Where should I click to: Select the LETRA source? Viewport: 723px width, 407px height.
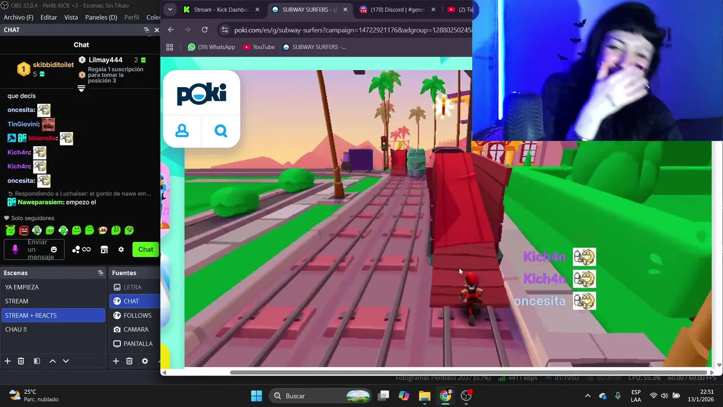coord(135,287)
